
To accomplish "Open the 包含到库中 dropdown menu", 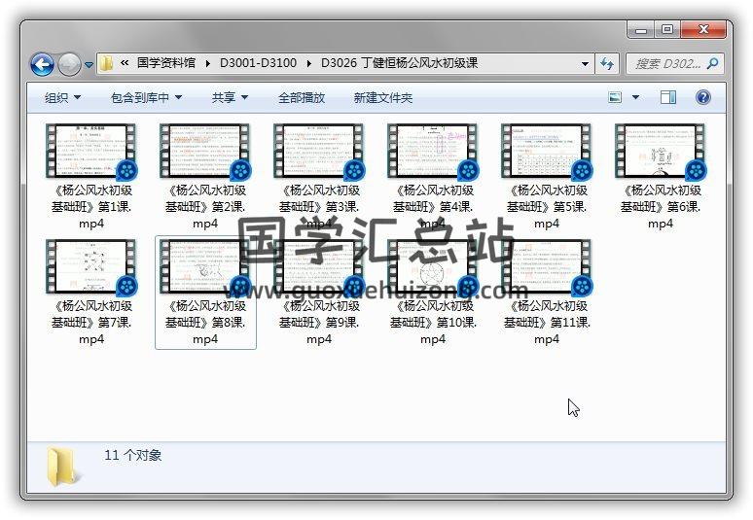I will (147, 98).
